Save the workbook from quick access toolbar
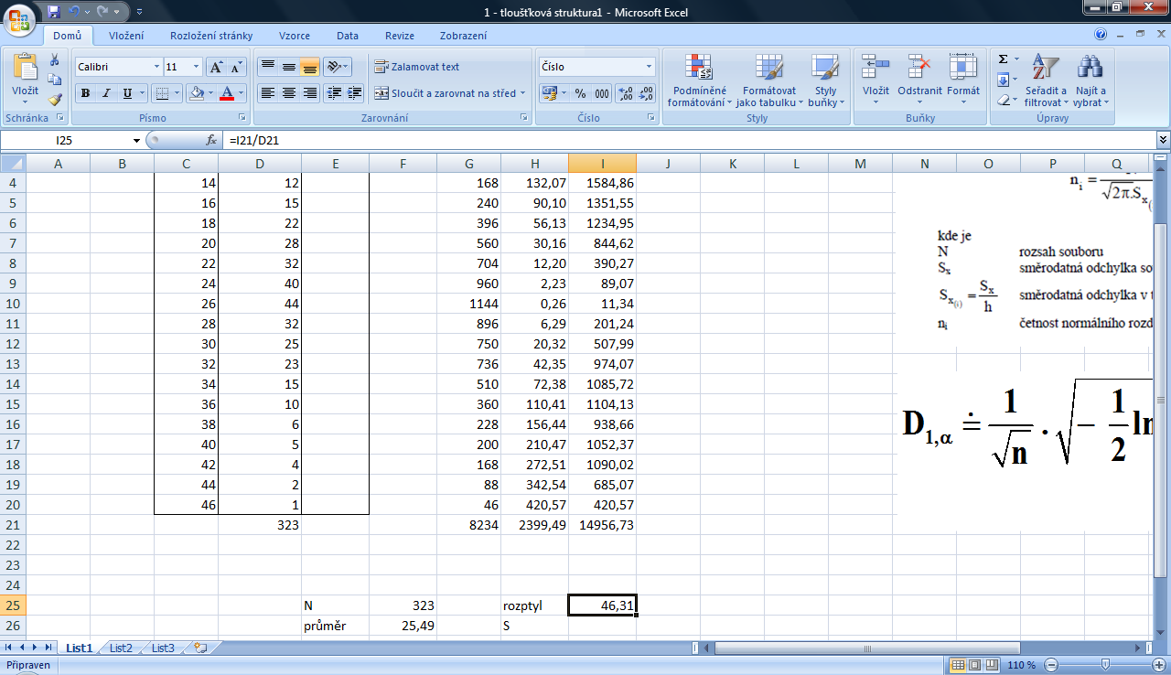Screen dimensions: 1171x675 pos(54,12)
